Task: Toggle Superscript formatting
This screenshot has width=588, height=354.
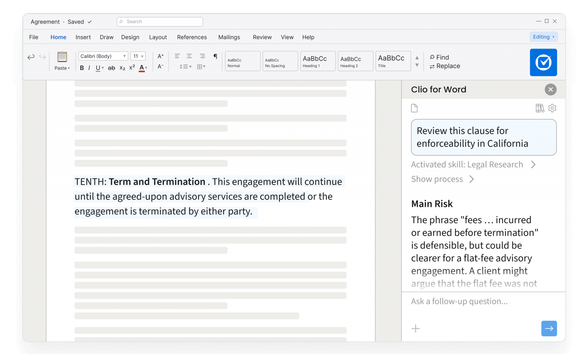Action: [132, 67]
